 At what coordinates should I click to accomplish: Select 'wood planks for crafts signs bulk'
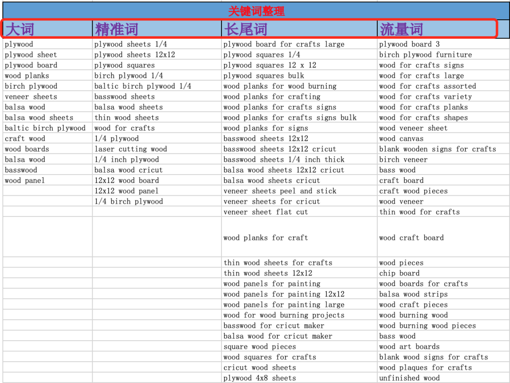pos(299,117)
